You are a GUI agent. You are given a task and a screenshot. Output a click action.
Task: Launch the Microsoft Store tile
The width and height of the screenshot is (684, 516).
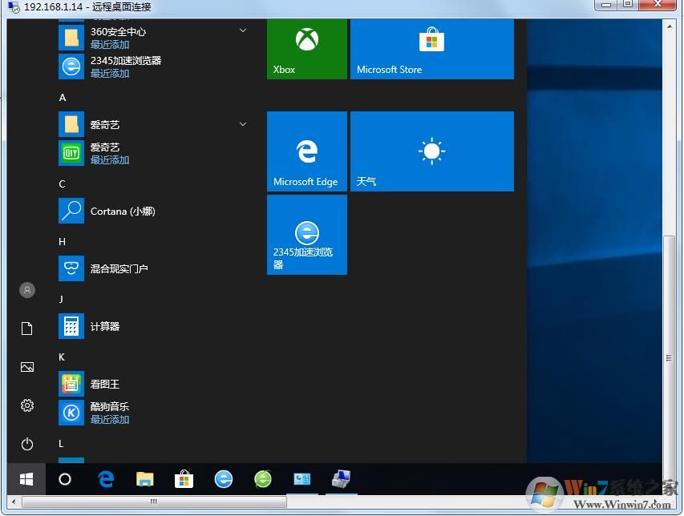(431, 50)
